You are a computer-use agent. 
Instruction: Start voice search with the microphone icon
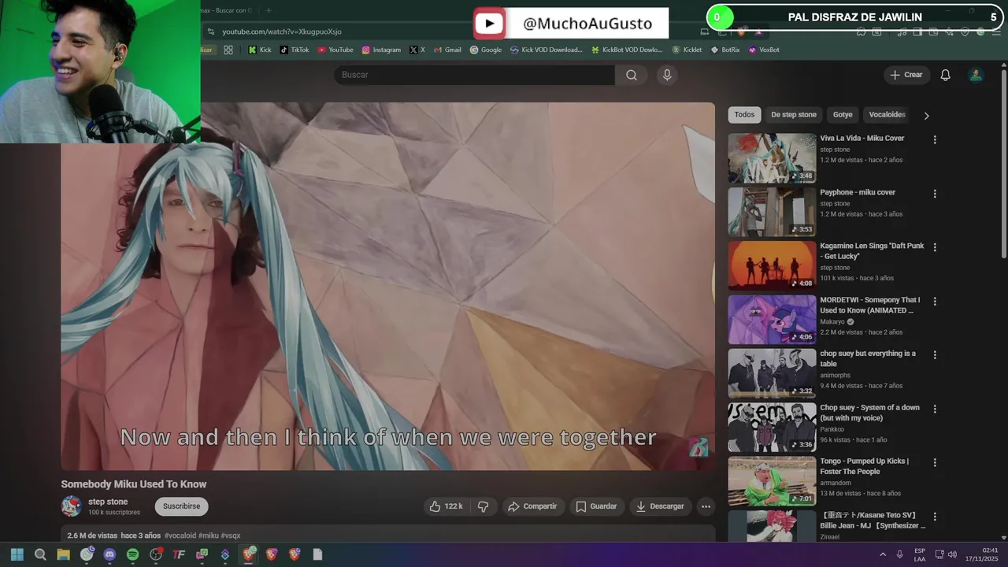(667, 75)
